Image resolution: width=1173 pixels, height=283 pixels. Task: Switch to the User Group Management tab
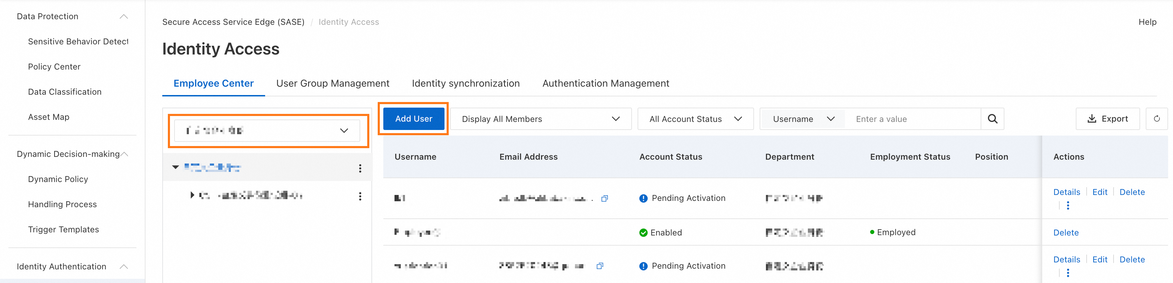coord(332,84)
